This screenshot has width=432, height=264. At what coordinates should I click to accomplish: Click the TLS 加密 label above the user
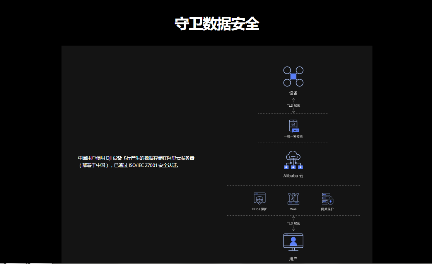(293, 223)
